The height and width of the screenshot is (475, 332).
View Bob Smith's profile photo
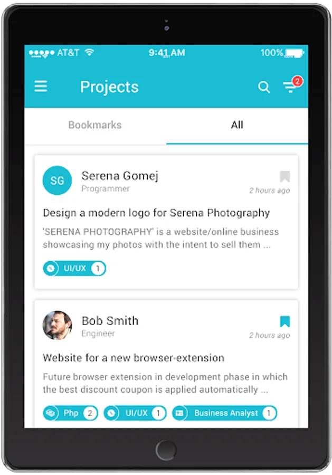[57, 325]
